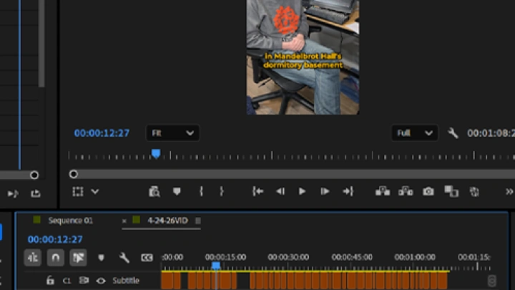Click the export icon in left panel
This screenshot has width=515, height=290.
point(36,193)
